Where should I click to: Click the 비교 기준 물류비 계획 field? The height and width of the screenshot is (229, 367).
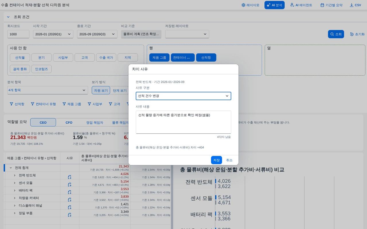click(141, 34)
